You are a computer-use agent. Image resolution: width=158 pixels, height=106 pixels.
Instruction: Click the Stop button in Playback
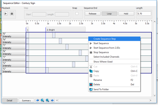pyautogui.click(x=12, y=14)
